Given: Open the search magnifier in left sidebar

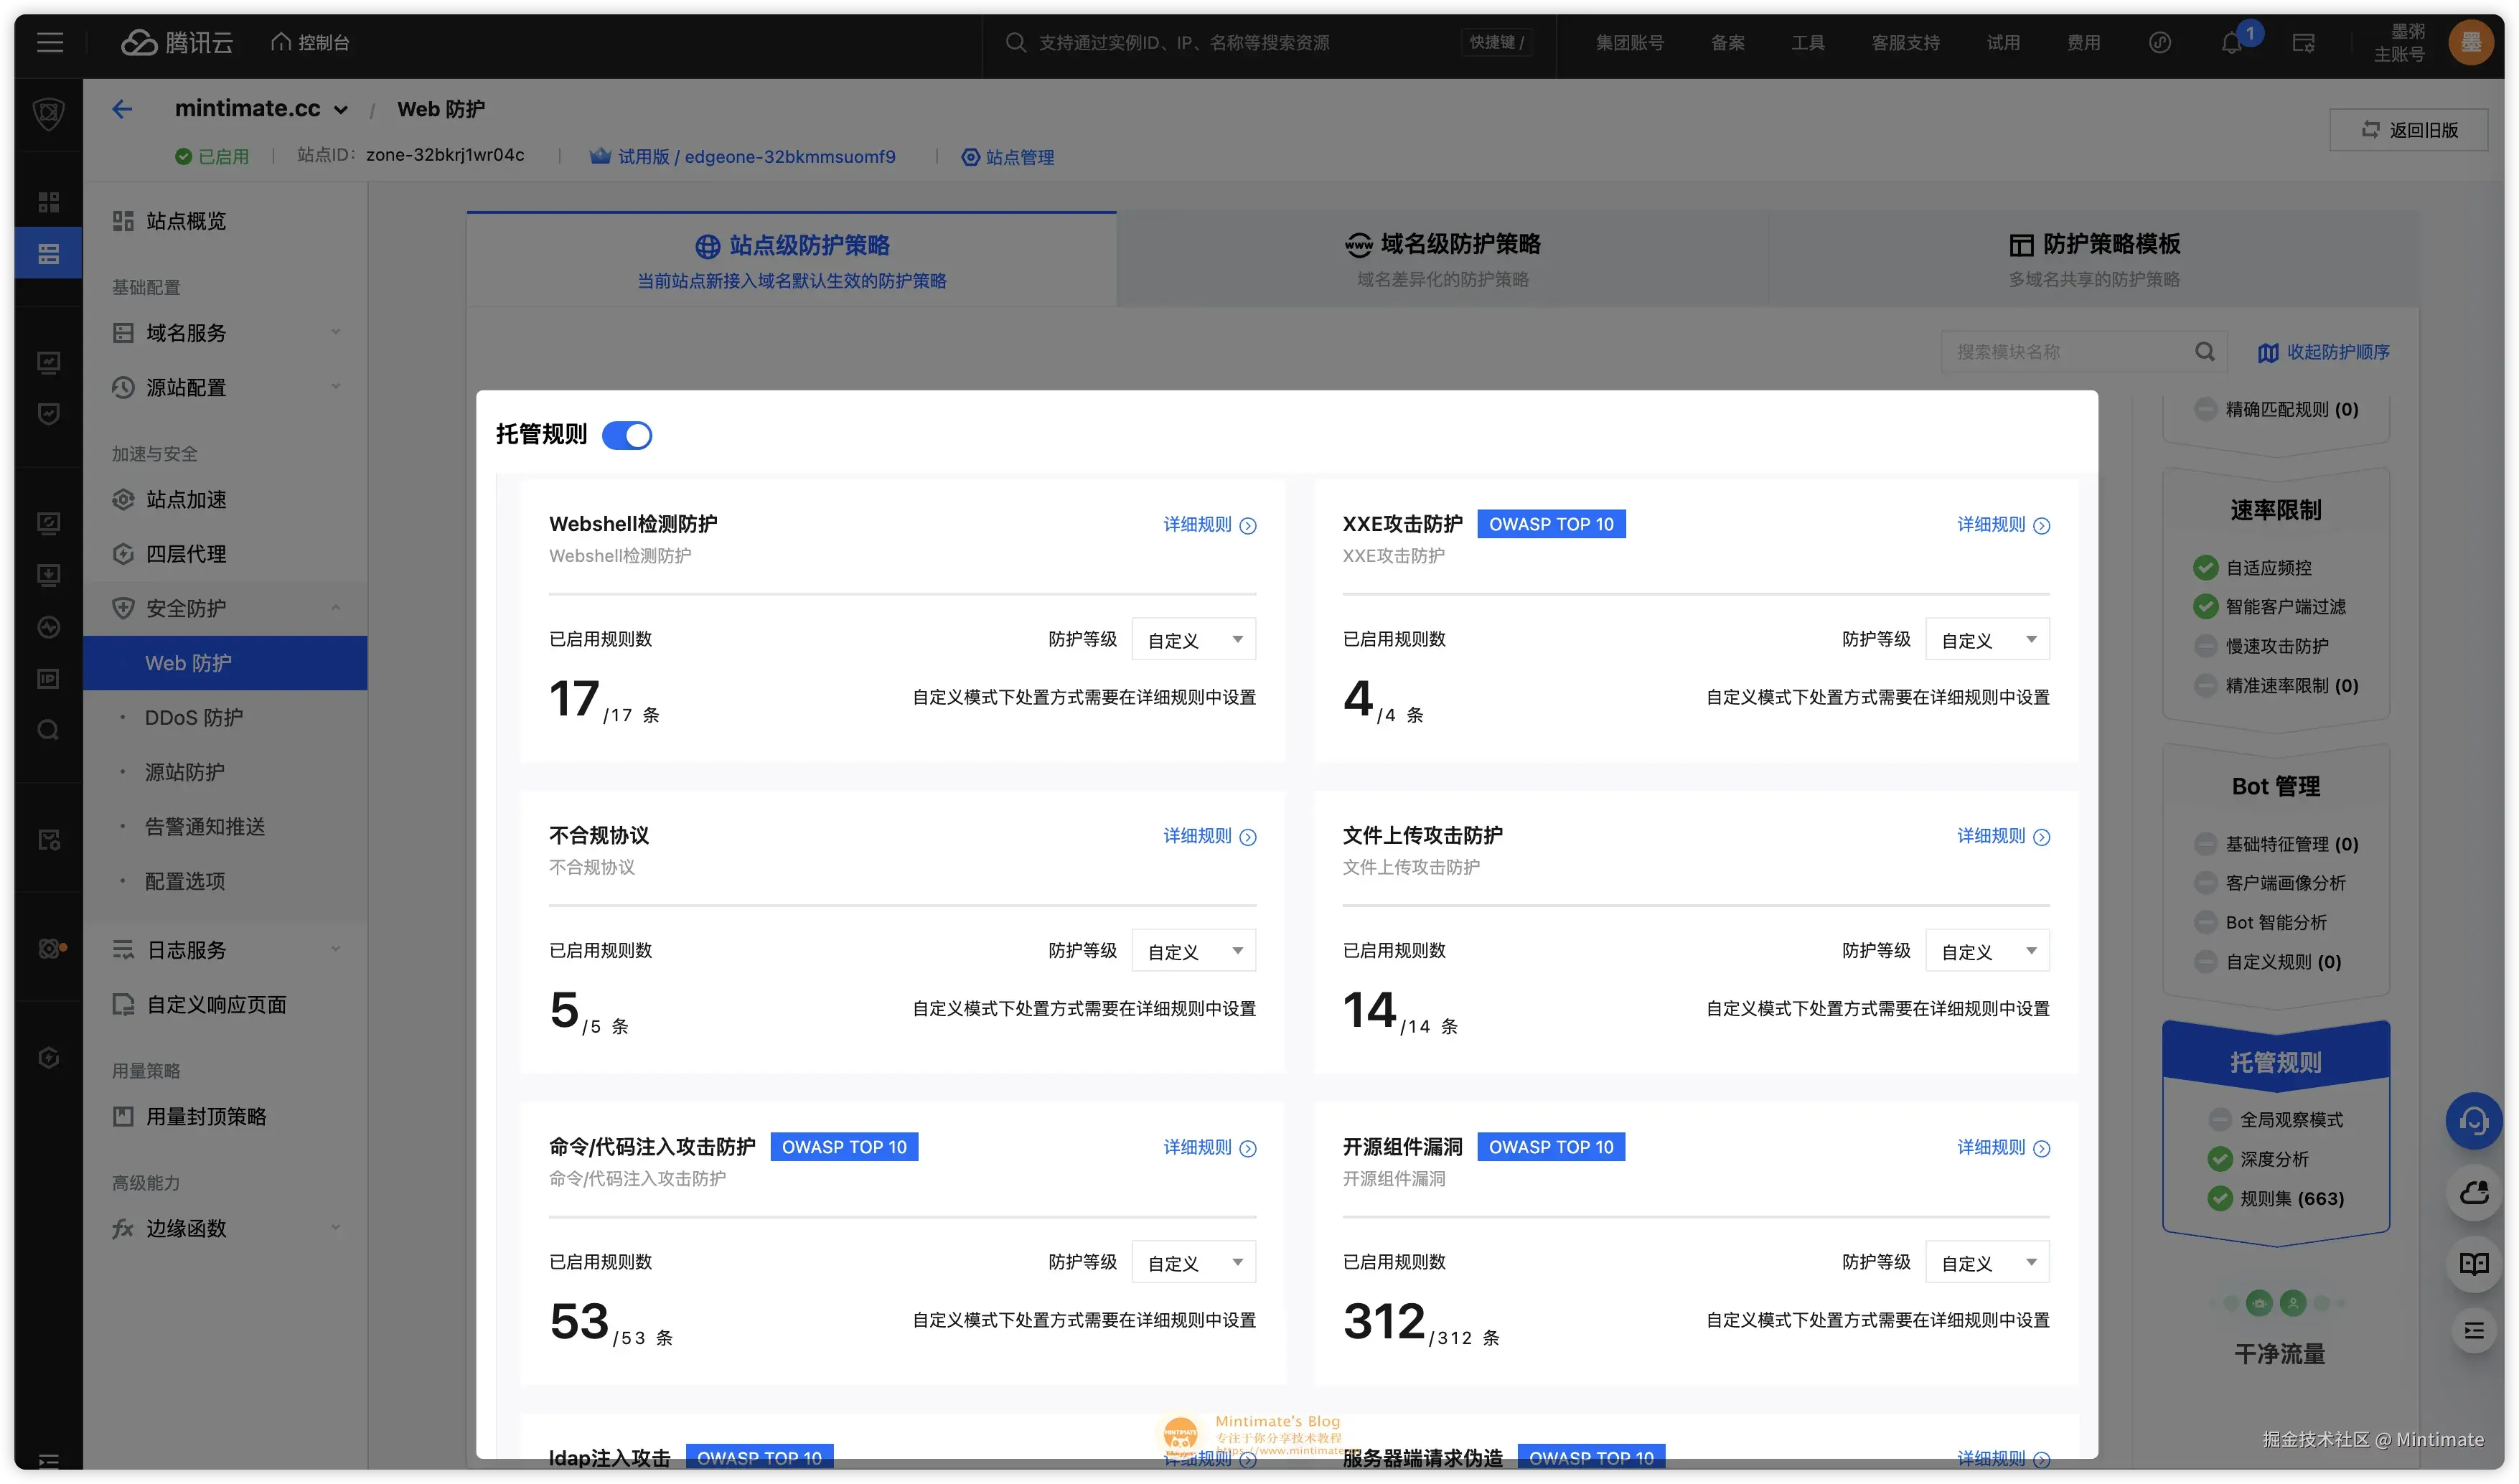Looking at the screenshot, I should tap(47, 730).
